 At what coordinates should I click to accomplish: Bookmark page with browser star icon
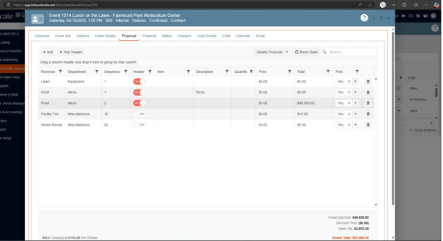click(x=370, y=5)
